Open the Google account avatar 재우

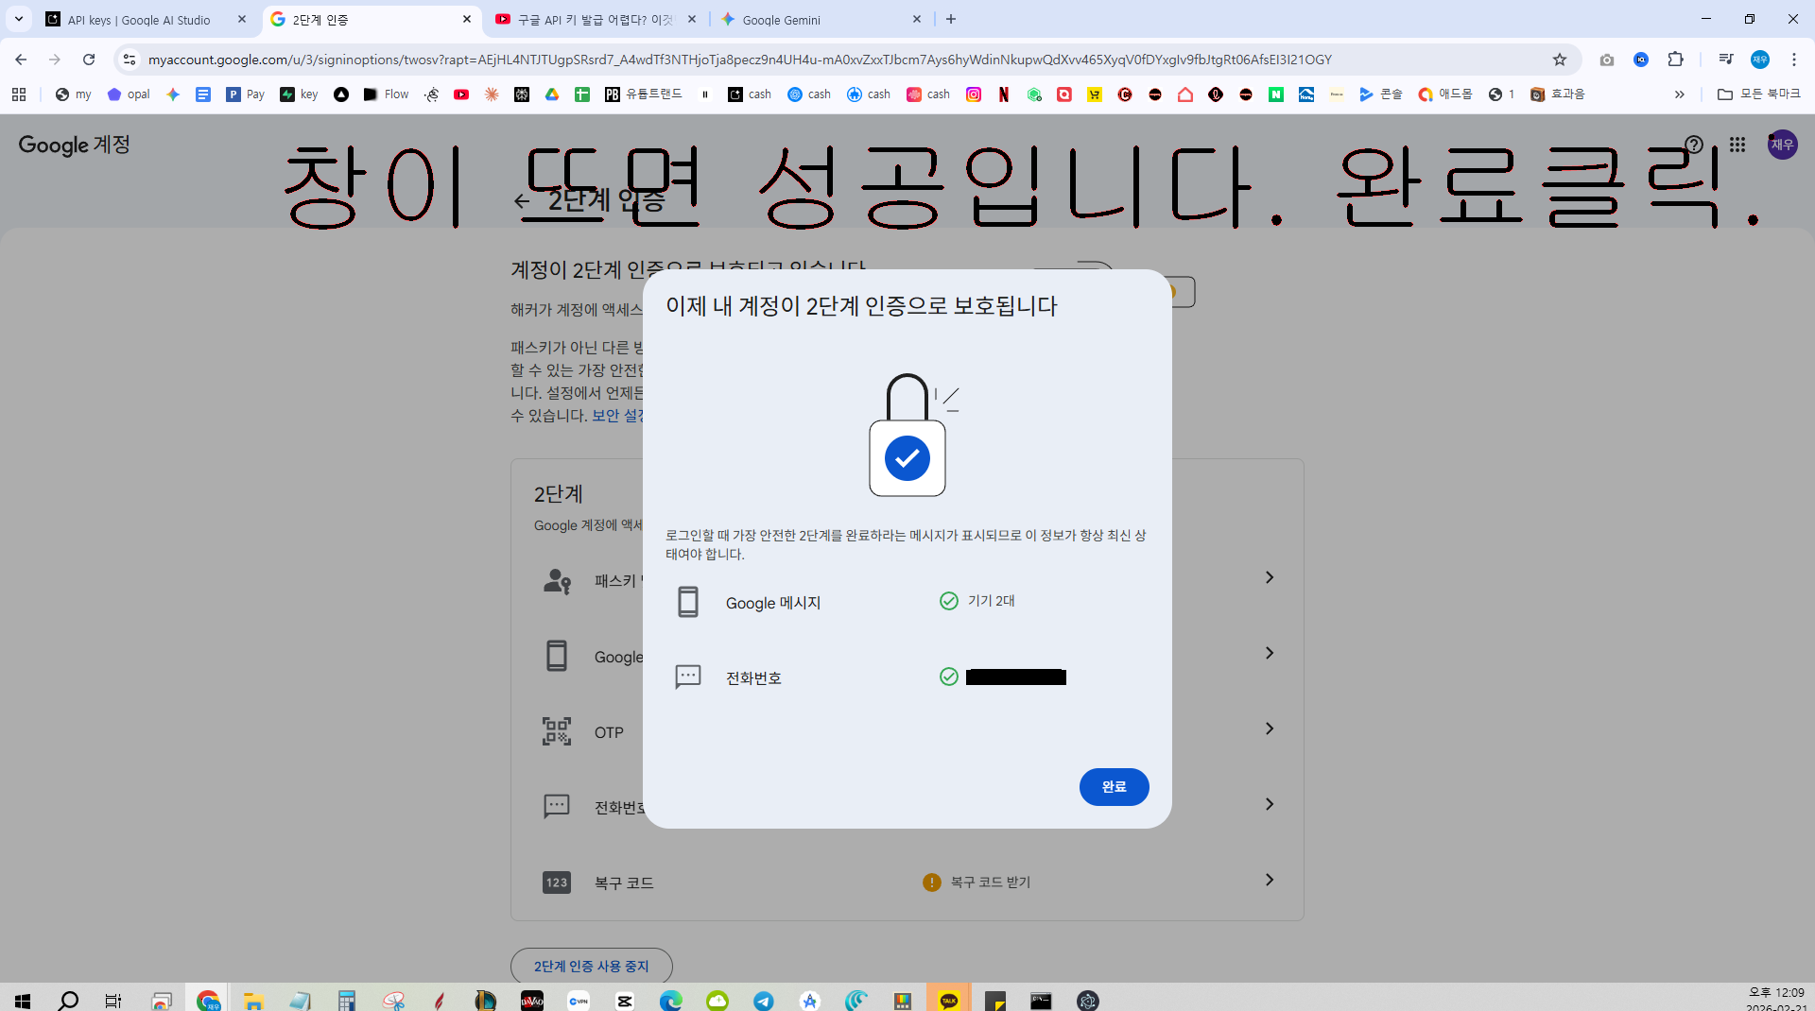pyautogui.click(x=1782, y=145)
